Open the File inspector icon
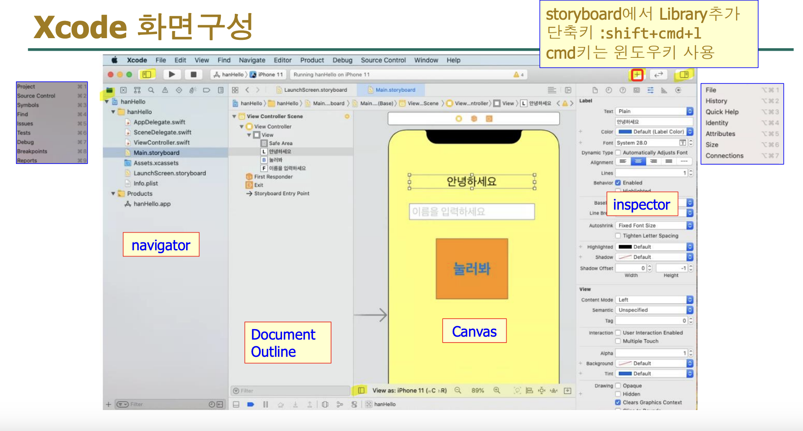803x431 pixels. tap(595, 90)
